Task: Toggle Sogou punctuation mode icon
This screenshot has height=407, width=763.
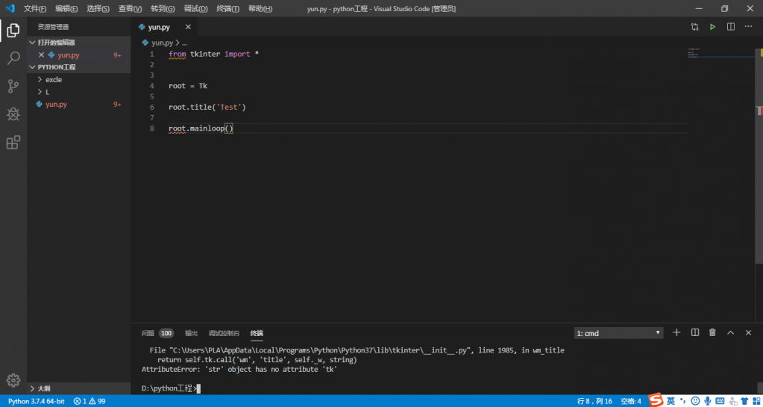Action: (x=682, y=401)
